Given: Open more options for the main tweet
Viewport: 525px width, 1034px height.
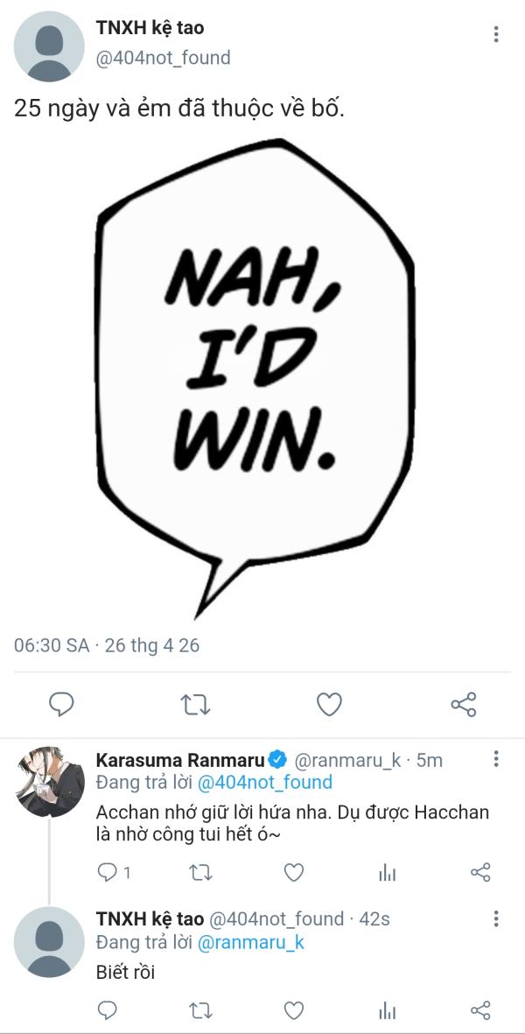Looking at the screenshot, I should tap(496, 35).
